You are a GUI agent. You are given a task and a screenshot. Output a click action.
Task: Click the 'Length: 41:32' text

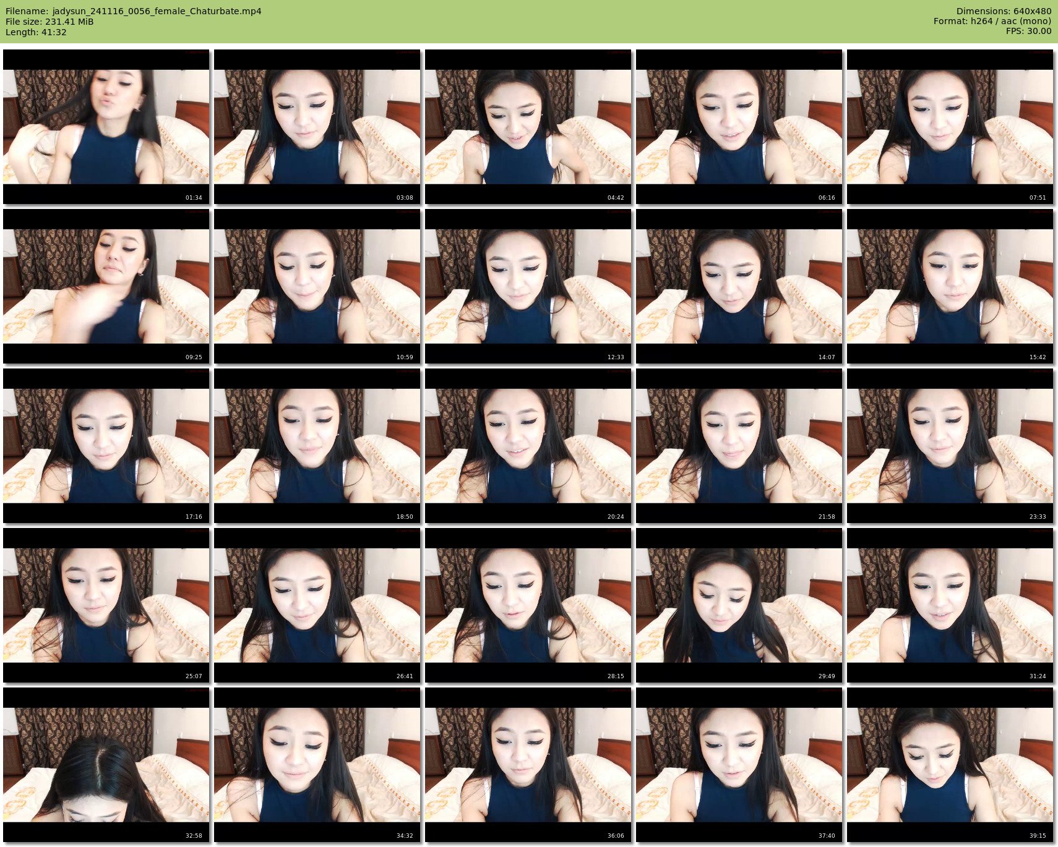coord(36,32)
